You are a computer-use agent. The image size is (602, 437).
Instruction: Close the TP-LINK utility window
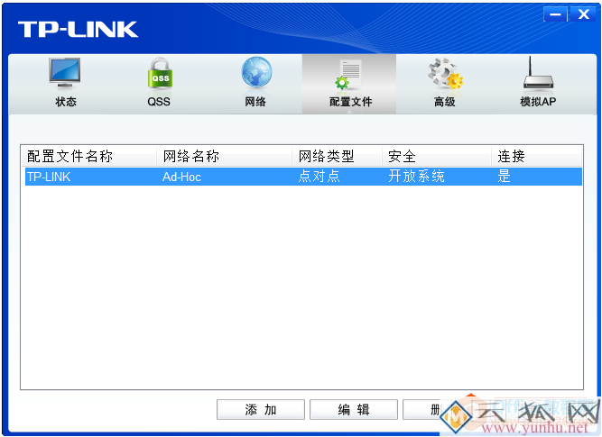583,14
